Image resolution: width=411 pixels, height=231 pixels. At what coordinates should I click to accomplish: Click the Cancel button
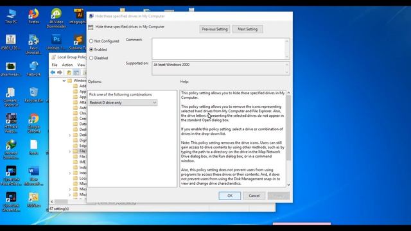coord(254,196)
